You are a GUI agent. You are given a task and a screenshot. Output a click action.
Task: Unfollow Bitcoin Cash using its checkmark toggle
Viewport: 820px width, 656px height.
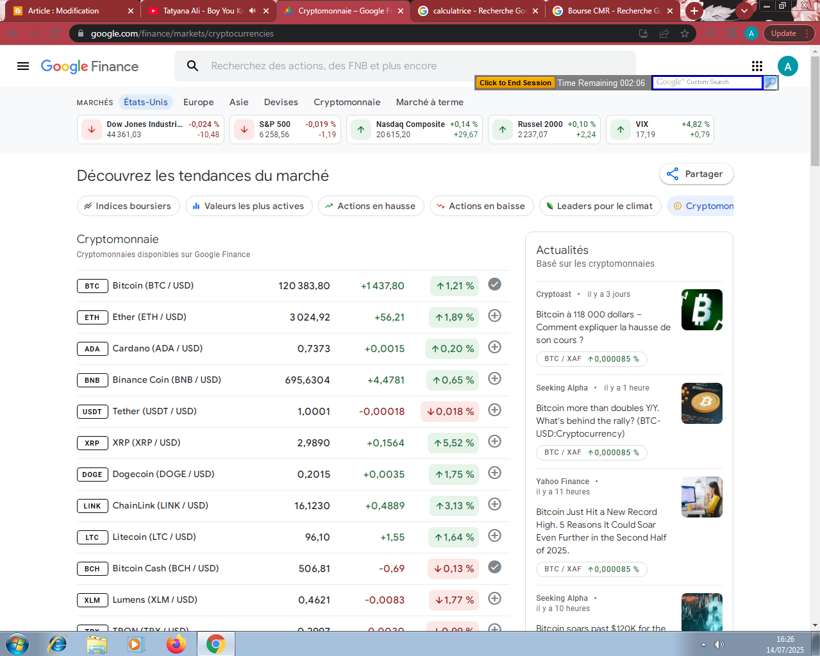pyautogui.click(x=494, y=567)
